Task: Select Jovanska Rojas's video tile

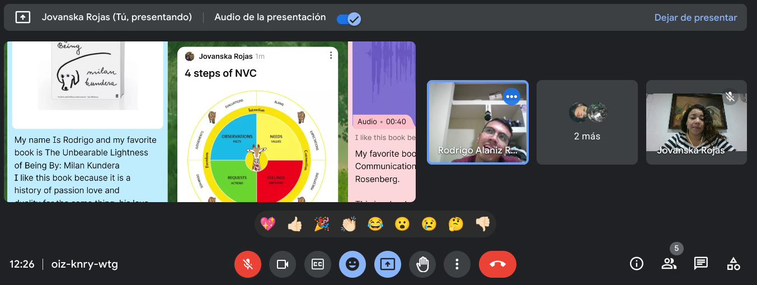Action: pos(696,122)
